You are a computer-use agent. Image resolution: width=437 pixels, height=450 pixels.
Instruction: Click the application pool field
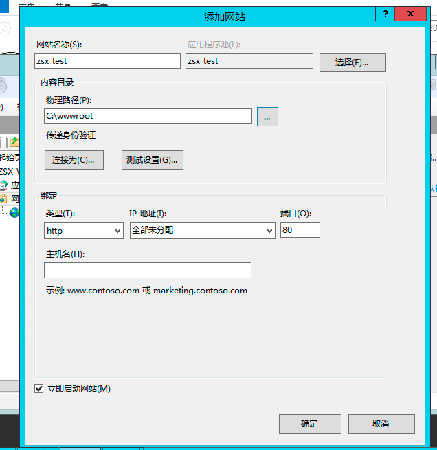point(249,61)
